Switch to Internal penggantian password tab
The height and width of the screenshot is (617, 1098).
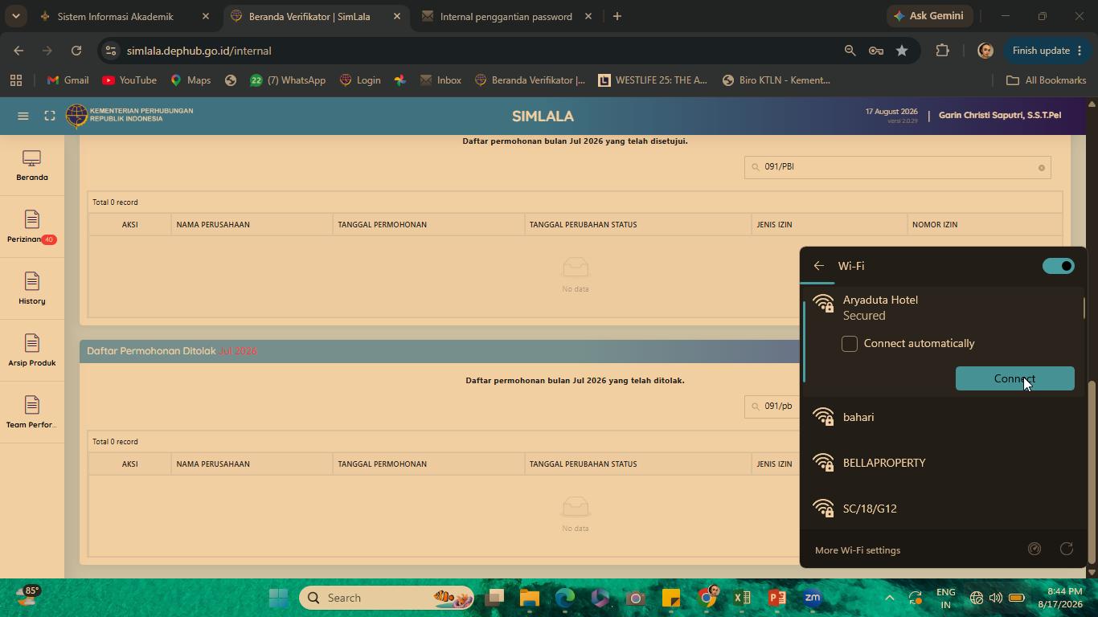pyautogui.click(x=506, y=16)
